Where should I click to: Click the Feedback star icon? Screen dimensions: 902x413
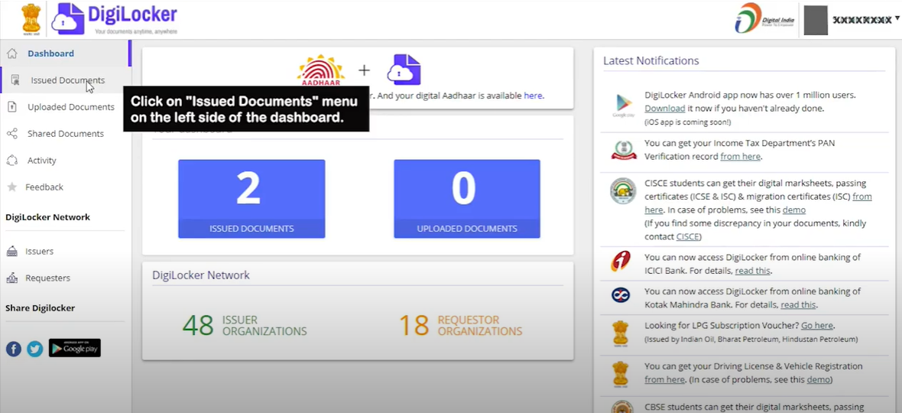pos(11,187)
